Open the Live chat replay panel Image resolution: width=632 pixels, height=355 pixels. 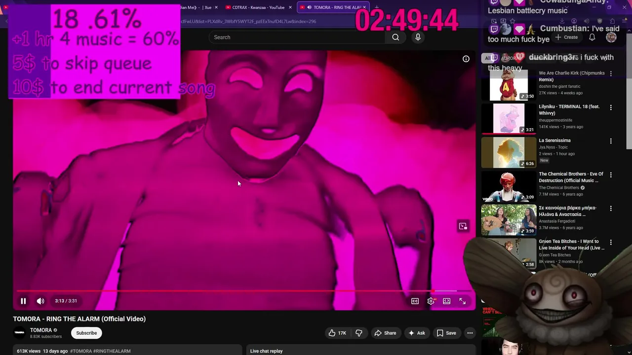click(x=361, y=351)
